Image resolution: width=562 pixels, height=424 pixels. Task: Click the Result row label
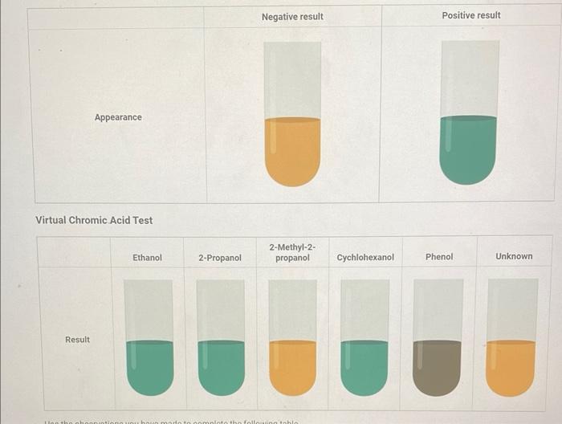coord(77,340)
